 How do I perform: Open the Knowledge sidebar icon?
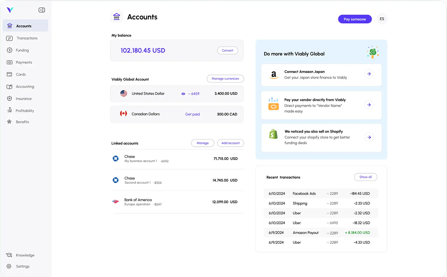pyautogui.click(x=9, y=255)
